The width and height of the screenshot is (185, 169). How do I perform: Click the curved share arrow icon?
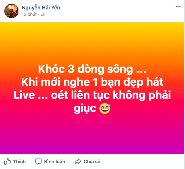pyautogui.click(x=78, y=161)
